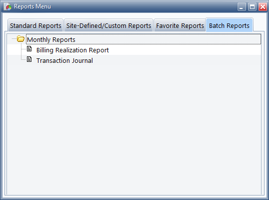Image resolution: width=269 pixels, height=200 pixels.
Task: Click the yellow Monthly Reports folder icon
Action: (20, 39)
